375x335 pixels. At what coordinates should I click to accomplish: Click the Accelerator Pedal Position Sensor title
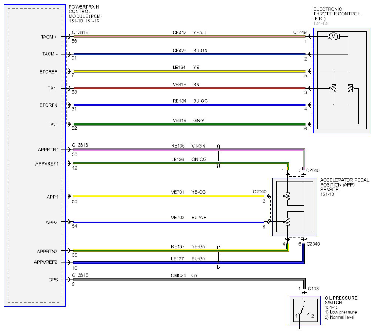pos(344,184)
